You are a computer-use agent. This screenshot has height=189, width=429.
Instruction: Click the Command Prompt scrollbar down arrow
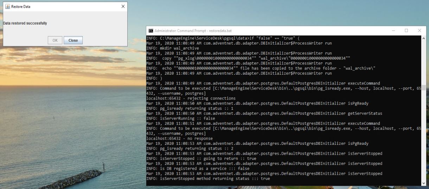click(x=424, y=183)
